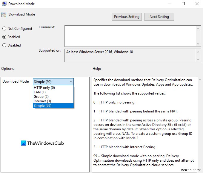
Task: Choose LAN (1) from the list
Action: (x=53, y=92)
